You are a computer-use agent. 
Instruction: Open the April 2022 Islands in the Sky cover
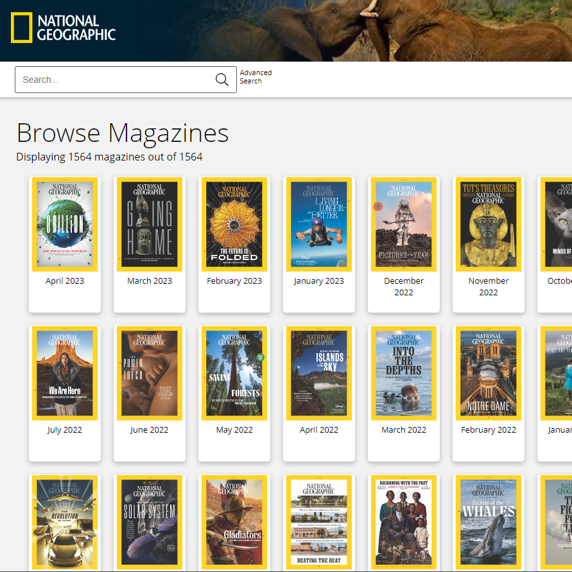tap(319, 373)
